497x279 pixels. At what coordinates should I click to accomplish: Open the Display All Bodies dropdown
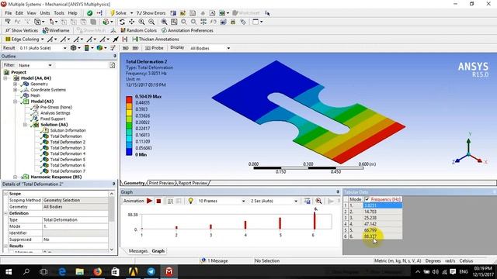(228, 48)
